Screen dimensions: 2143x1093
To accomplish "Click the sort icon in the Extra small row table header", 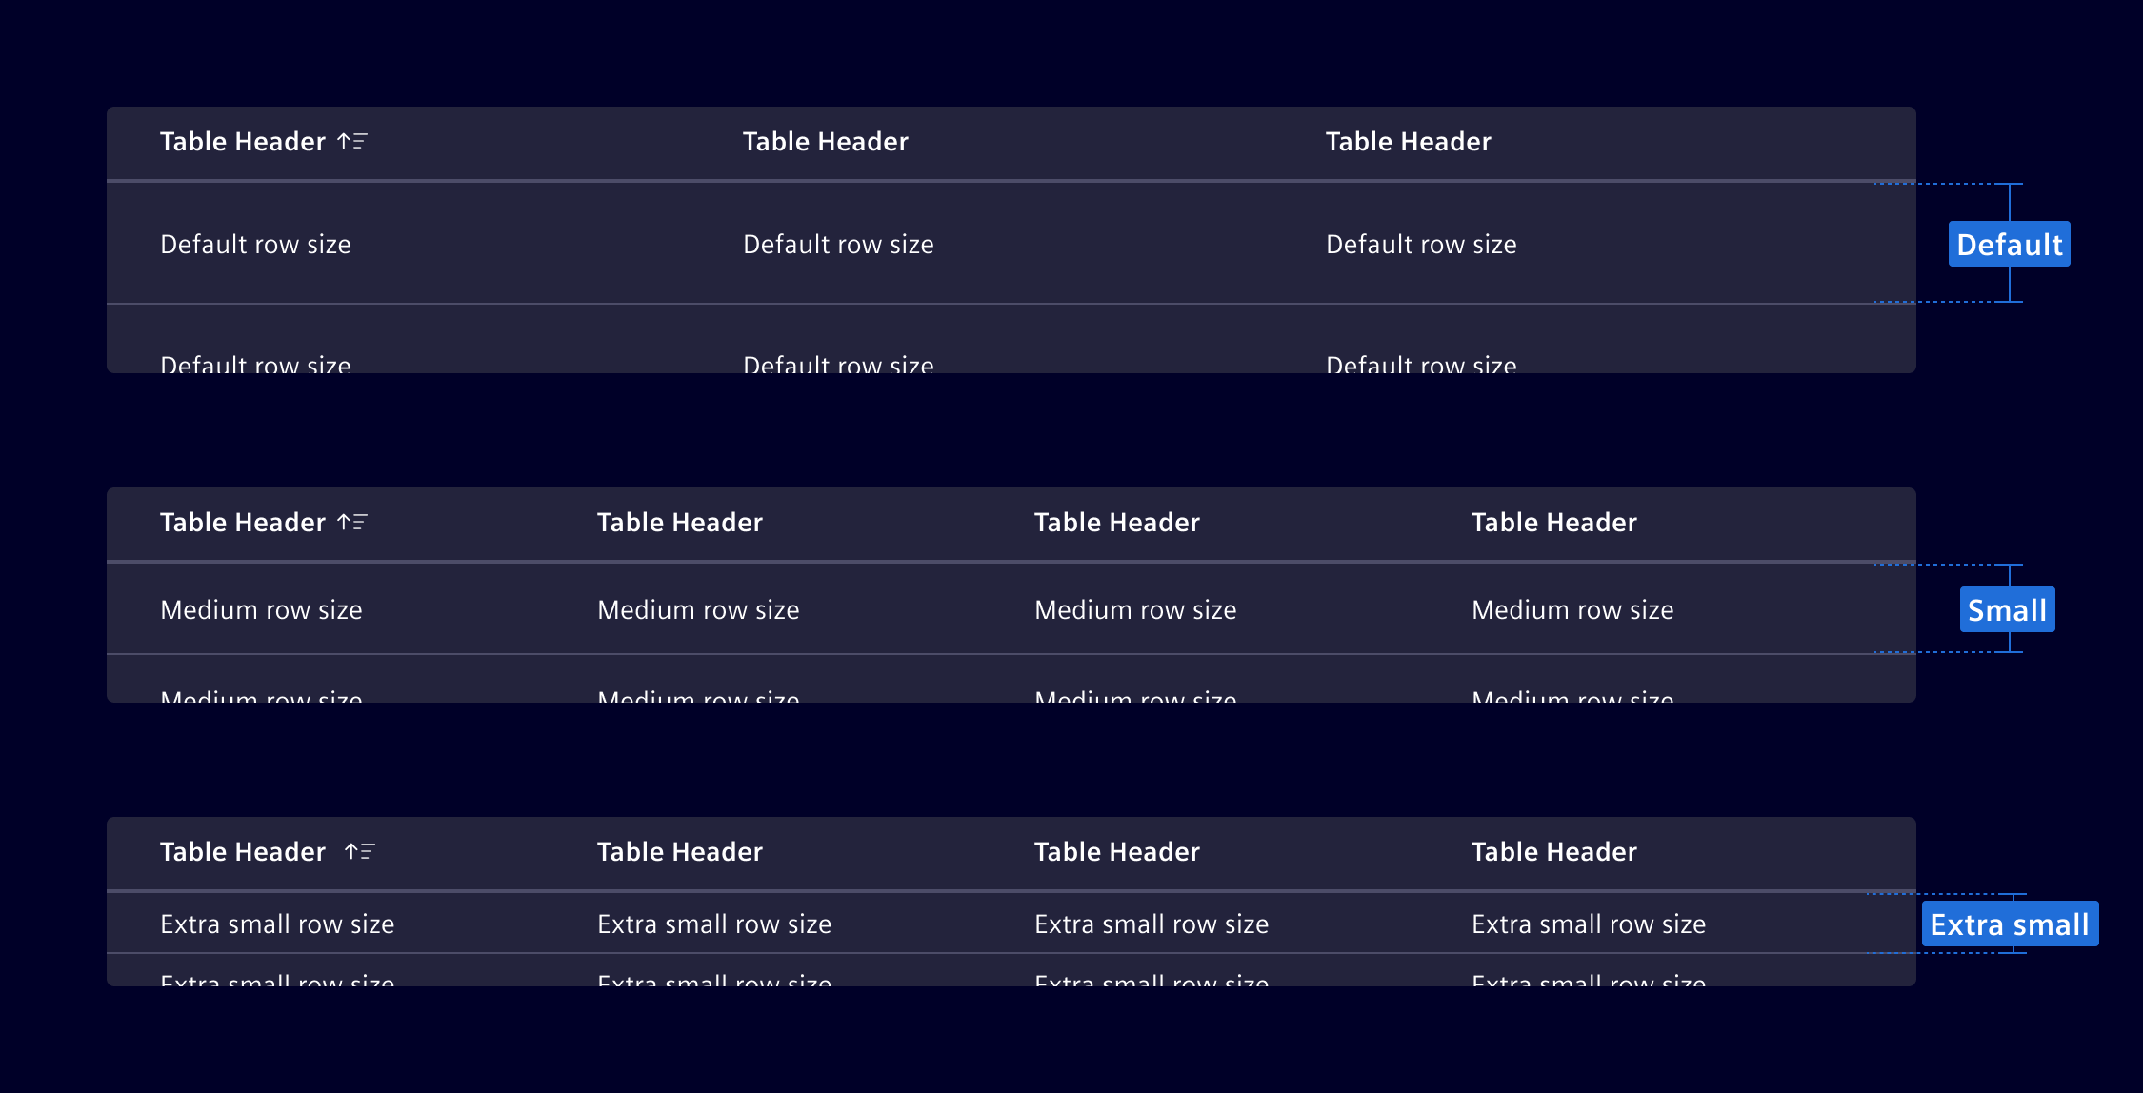I will pyautogui.click(x=360, y=852).
